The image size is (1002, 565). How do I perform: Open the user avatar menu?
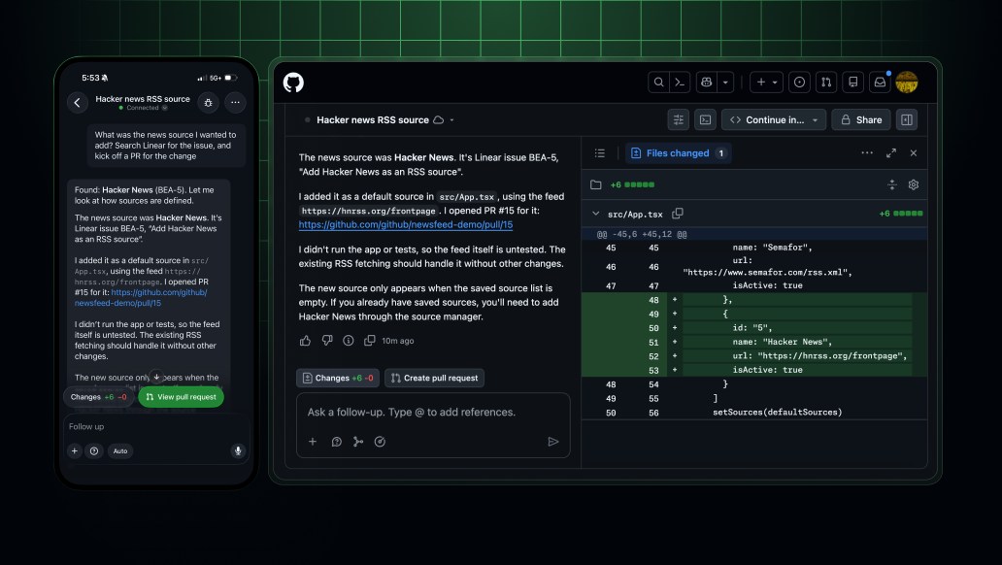click(x=907, y=83)
